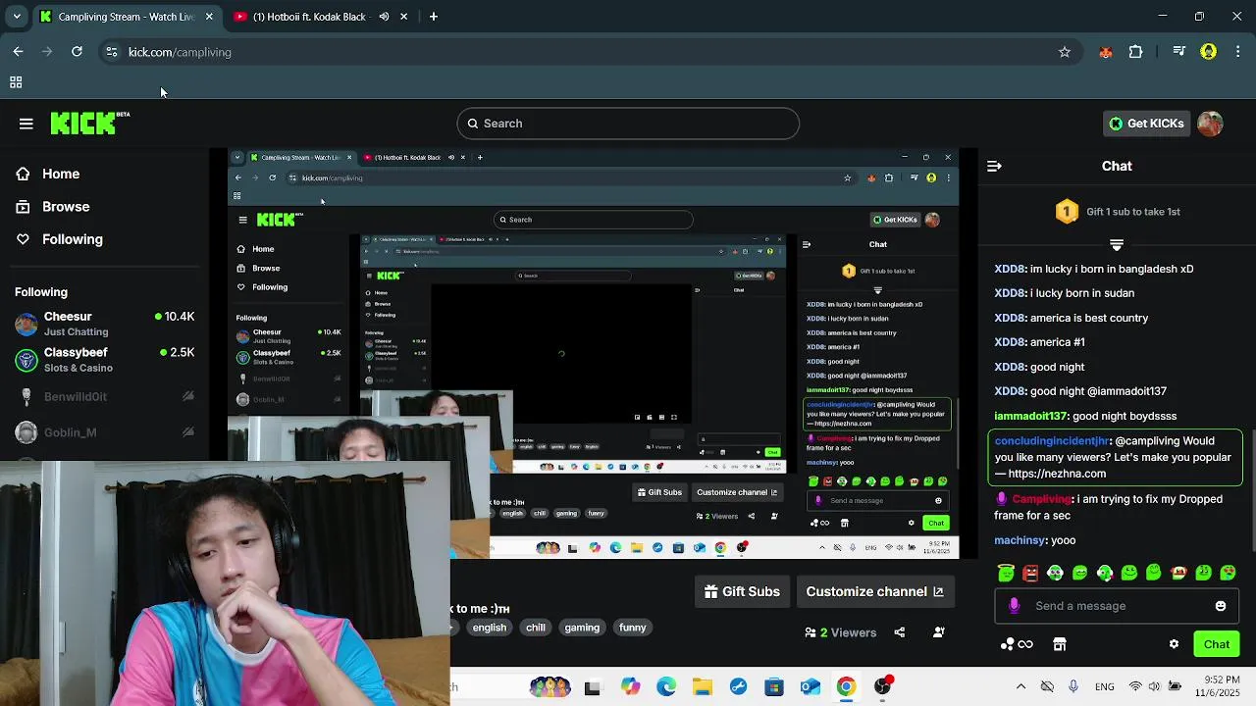The height and width of the screenshot is (706, 1256).
Task: Open the emoji picker in the message box
Action: pos(1221,606)
